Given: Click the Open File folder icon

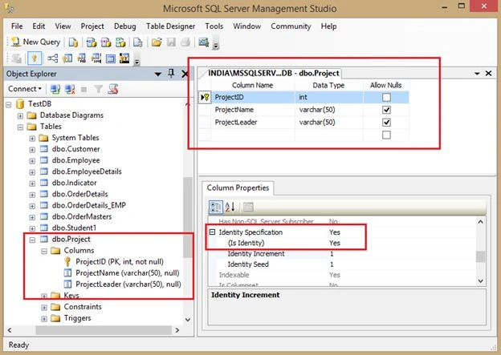Looking at the screenshot, I should click(157, 42).
